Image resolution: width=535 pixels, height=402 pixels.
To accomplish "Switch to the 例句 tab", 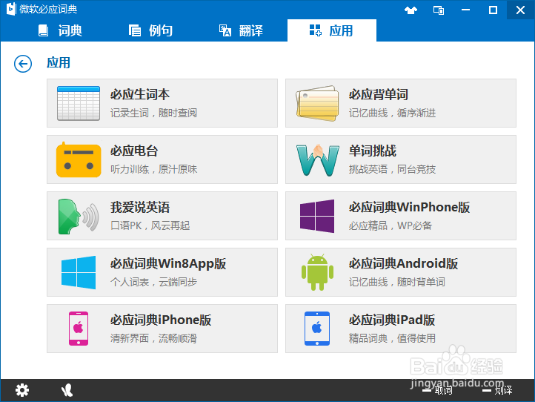I will [150, 30].
